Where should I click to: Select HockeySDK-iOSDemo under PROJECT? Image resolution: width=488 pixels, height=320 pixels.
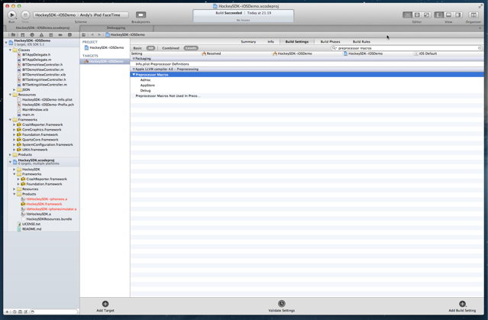click(105, 47)
